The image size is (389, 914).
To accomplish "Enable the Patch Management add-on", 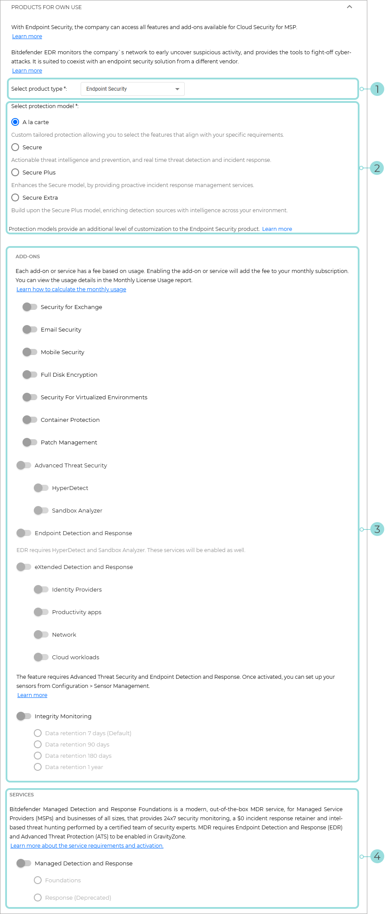I will click(x=30, y=442).
